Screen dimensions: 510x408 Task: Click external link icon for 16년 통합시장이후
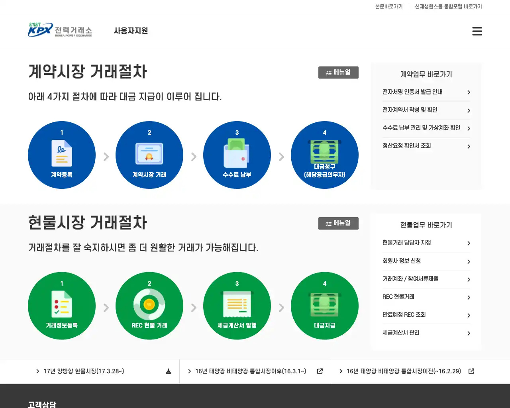coord(320,371)
